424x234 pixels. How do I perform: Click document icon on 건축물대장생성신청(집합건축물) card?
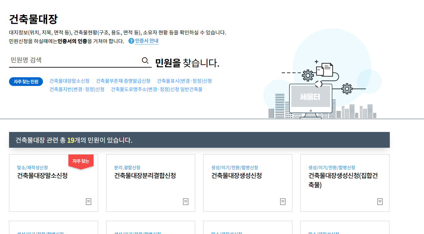tap(380, 201)
